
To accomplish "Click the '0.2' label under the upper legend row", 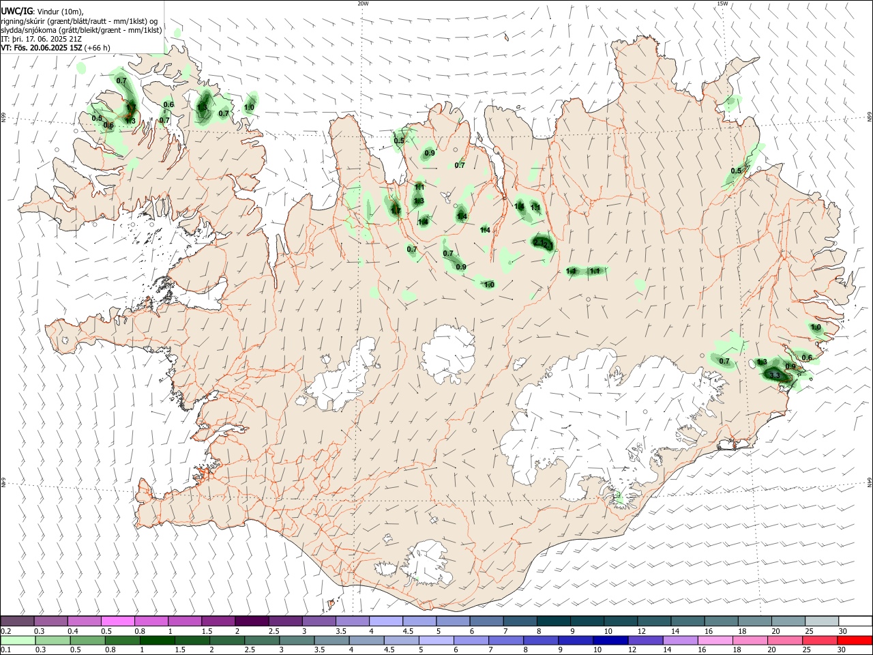I will click(5, 630).
